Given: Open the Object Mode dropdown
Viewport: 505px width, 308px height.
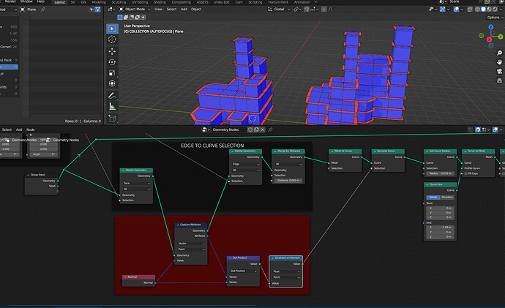Looking at the screenshot, I should pos(135,10).
